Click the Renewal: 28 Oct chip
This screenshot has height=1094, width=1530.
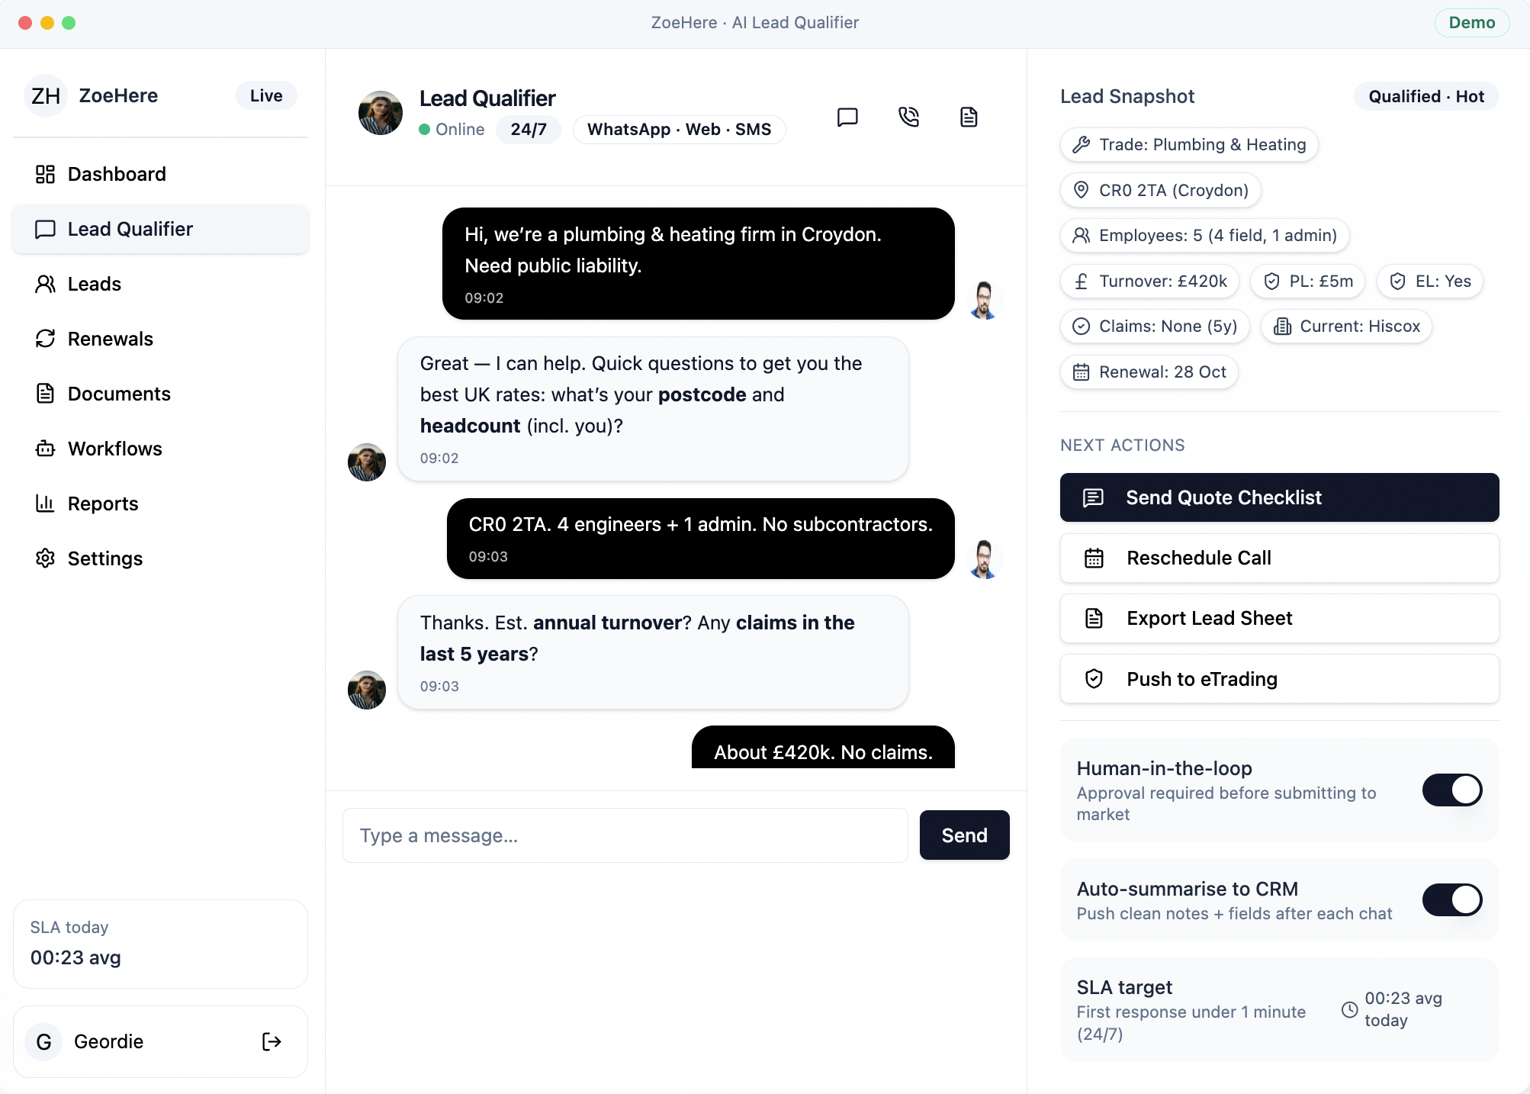coord(1149,372)
